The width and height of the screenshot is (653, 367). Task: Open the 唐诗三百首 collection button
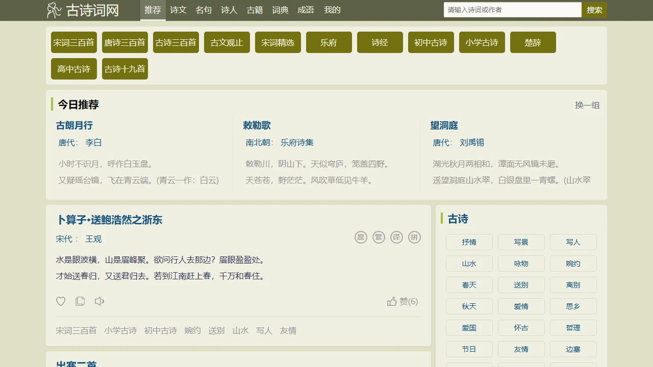125,42
